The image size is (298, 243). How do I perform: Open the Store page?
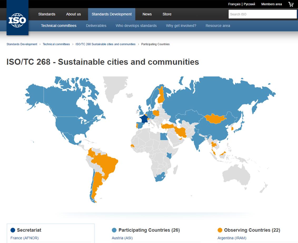click(167, 14)
